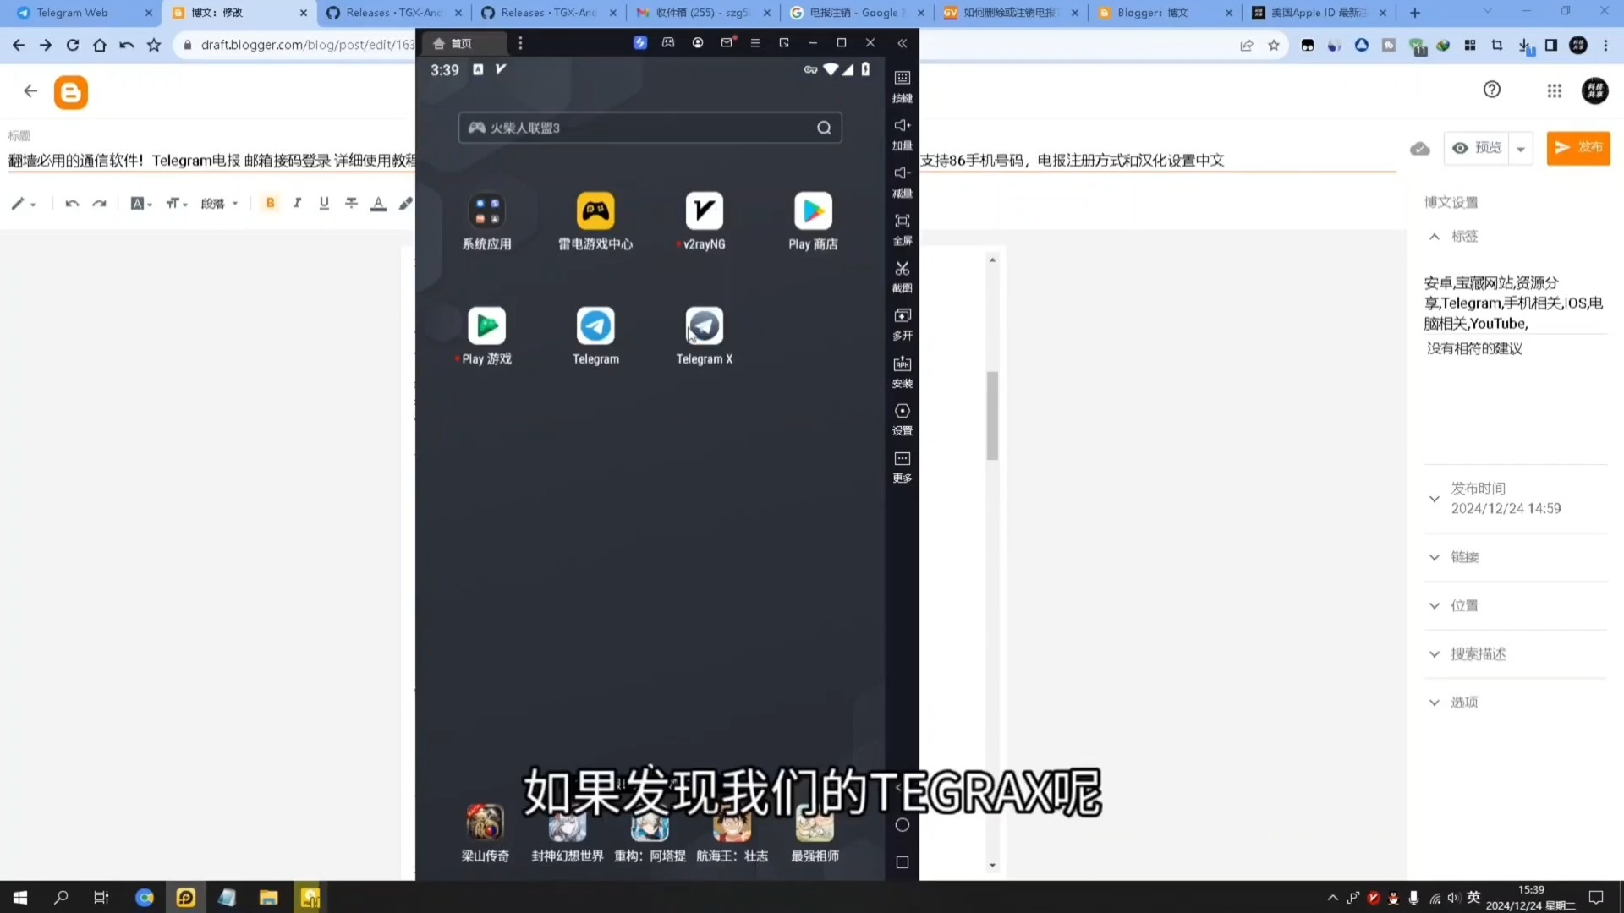This screenshot has height=913, width=1624.
Task: Collapse emulator sidebar double-arrow
Action: 903,43
